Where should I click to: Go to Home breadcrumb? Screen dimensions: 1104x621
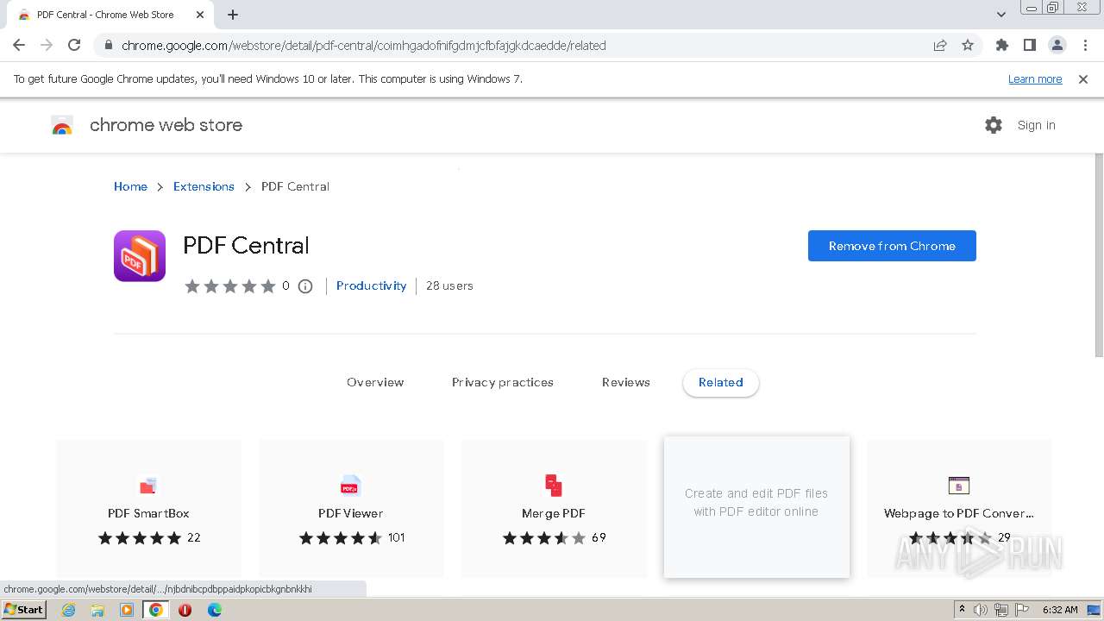[x=130, y=186]
